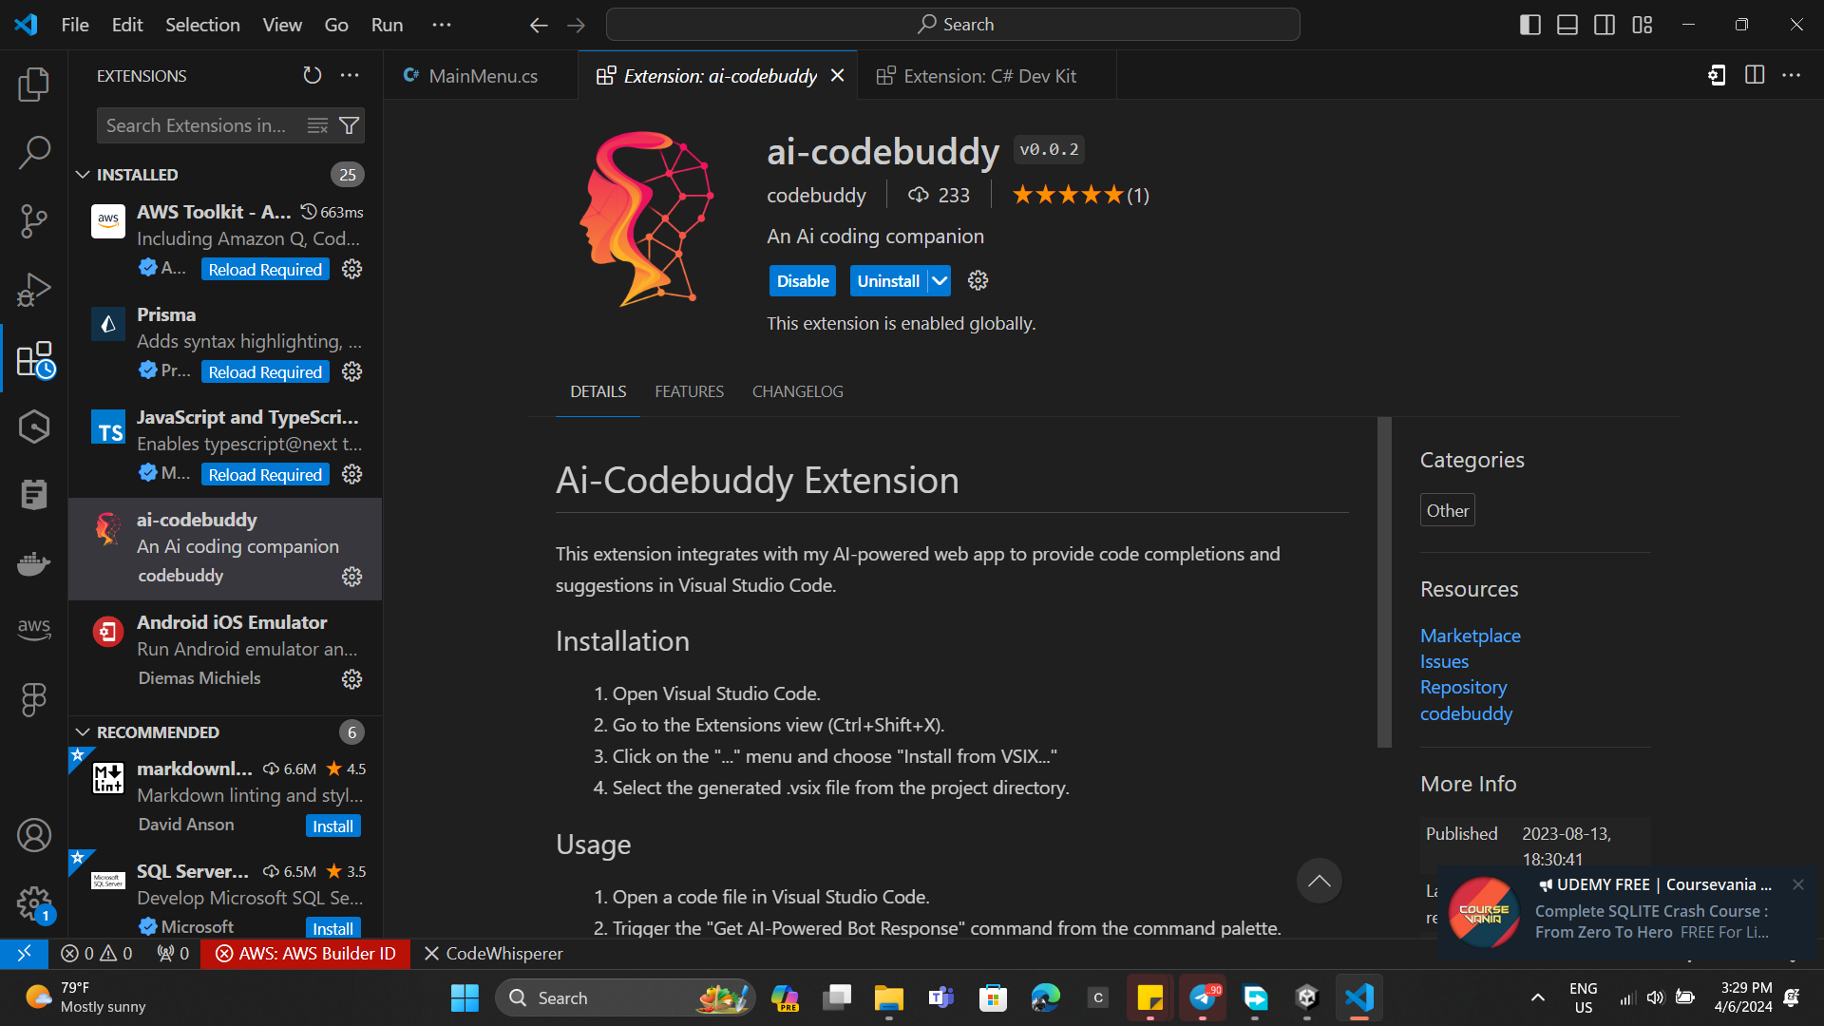Open the extensions filter menu

[350, 125]
